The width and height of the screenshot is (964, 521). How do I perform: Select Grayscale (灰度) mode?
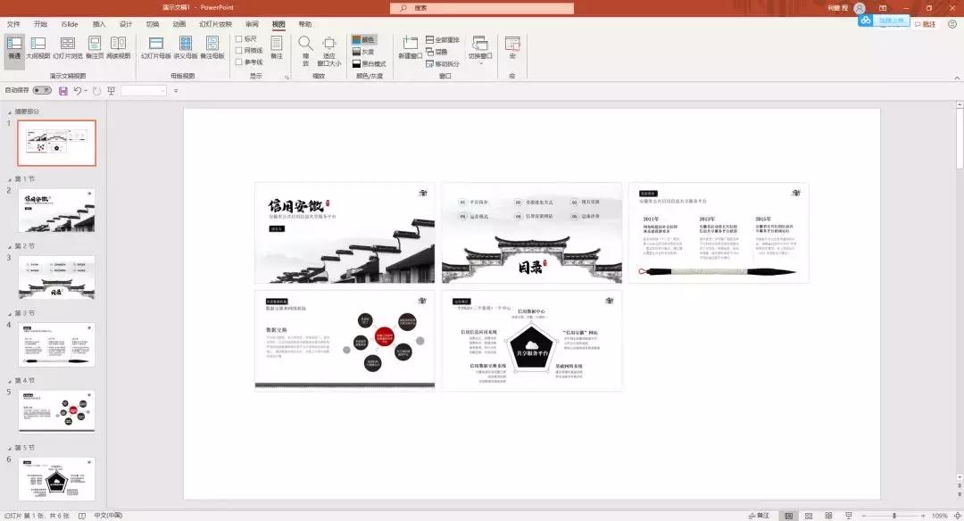[363, 52]
